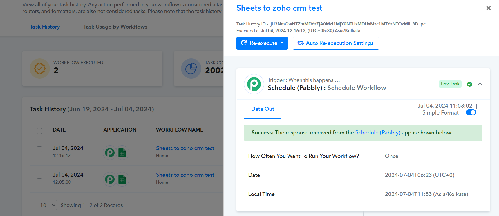Click the Free Task badge
The width and height of the screenshot is (499, 216).
click(x=450, y=84)
